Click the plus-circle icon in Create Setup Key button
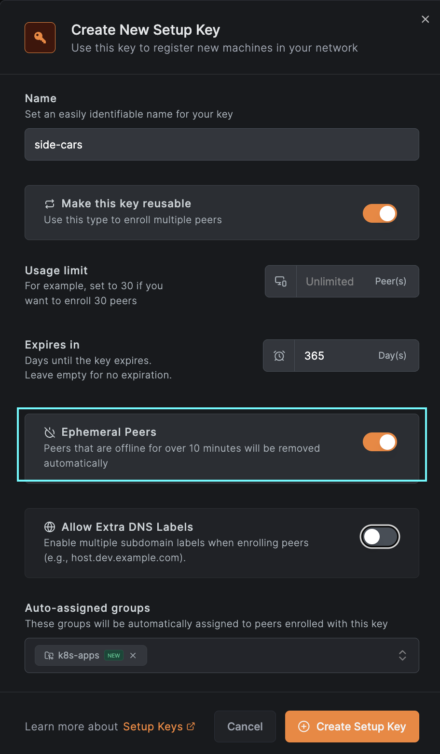The height and width of the screenshot is (754, 440). pyautogui.click(x=304, y=727)
